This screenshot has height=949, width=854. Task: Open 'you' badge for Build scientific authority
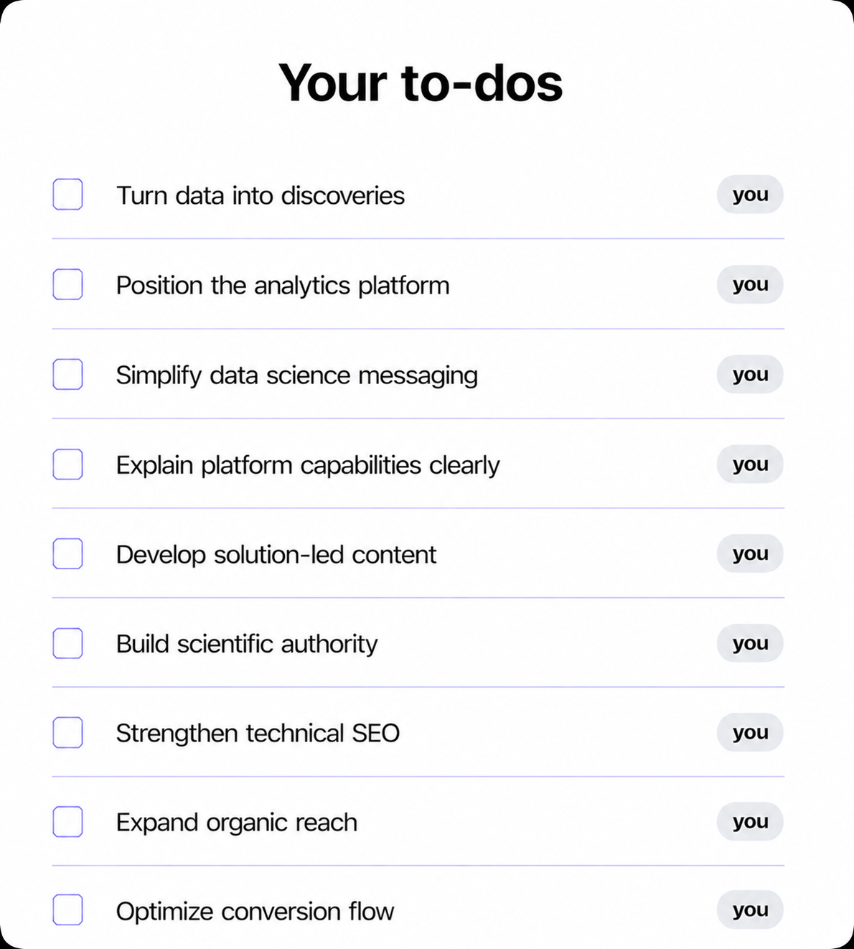coord(750,643)
